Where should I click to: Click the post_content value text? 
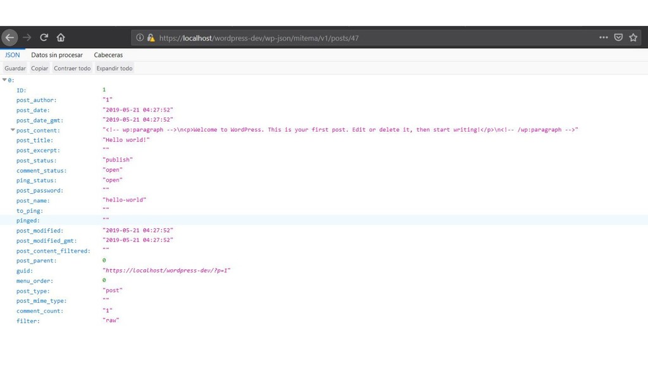340,129
